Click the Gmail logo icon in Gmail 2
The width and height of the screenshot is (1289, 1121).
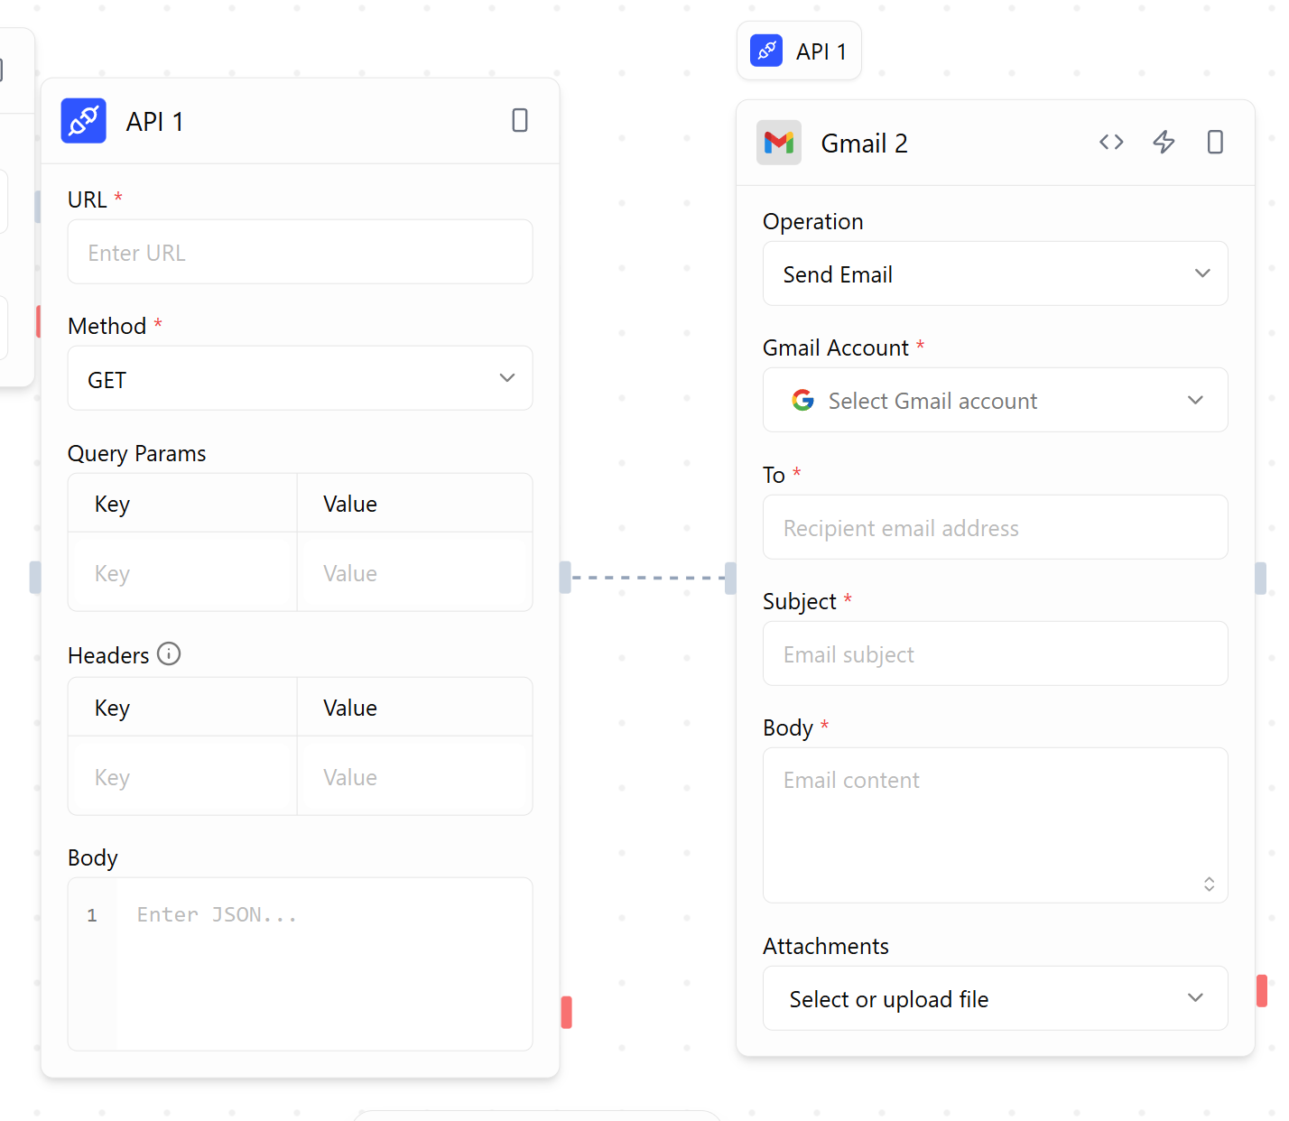click(778, 143)
